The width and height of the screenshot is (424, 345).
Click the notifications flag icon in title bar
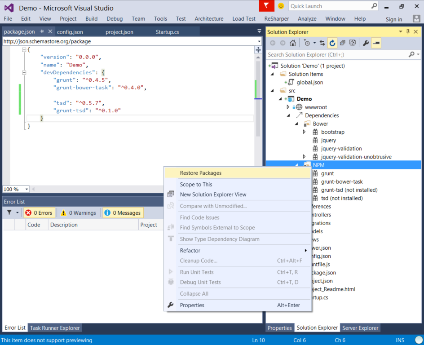pyautogui.click(x=267, y=6)
